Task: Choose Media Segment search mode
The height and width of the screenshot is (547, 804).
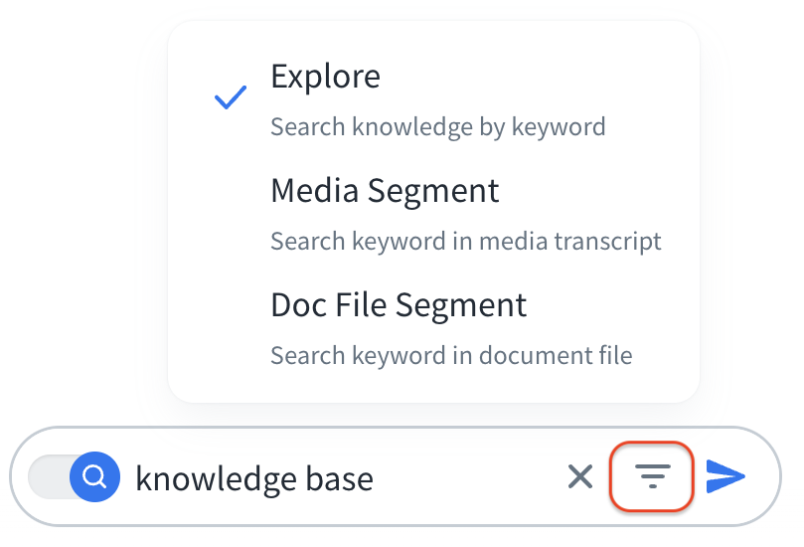Action: tap(385, 190)
